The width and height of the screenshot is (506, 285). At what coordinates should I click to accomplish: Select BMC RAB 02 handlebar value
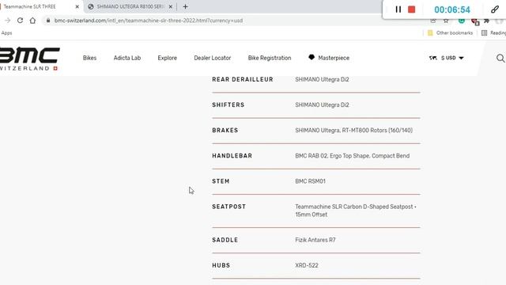click(353, 156)
